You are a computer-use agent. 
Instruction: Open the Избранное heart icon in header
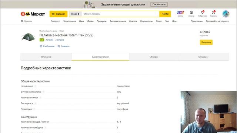click(x=203, y=14)
